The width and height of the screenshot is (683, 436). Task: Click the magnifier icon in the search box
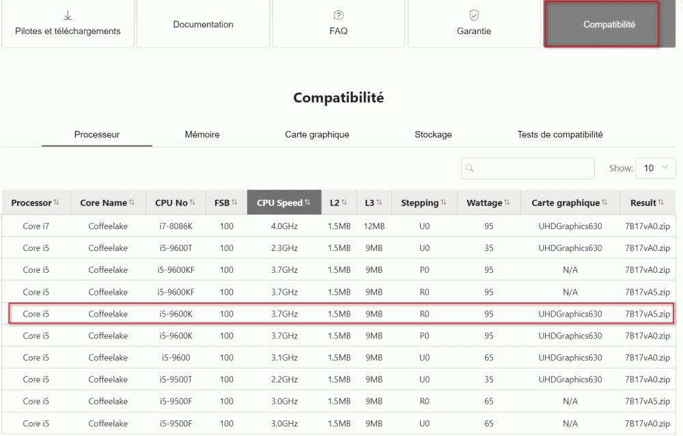coord(469,168)
